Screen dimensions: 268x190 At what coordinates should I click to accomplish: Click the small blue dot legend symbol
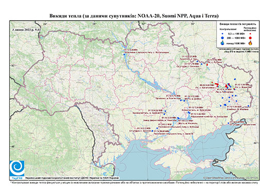click(223, 34)
